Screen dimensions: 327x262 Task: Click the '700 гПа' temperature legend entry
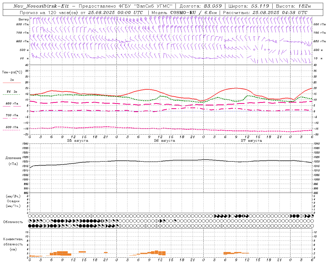[x=12, y=115]
